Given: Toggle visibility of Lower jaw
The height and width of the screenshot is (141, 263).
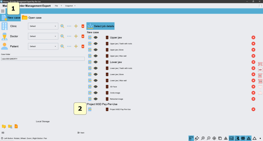Looking at the screenshot, I should (96, 62).
